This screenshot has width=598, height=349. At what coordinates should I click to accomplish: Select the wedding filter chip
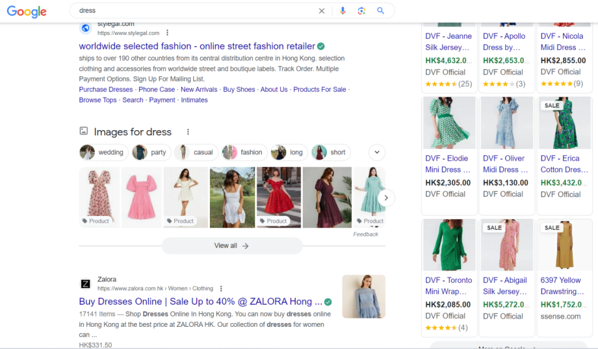click(104, 152)
